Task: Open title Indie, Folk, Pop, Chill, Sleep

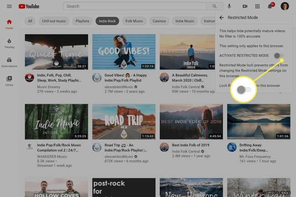Action: pos(59,78)
